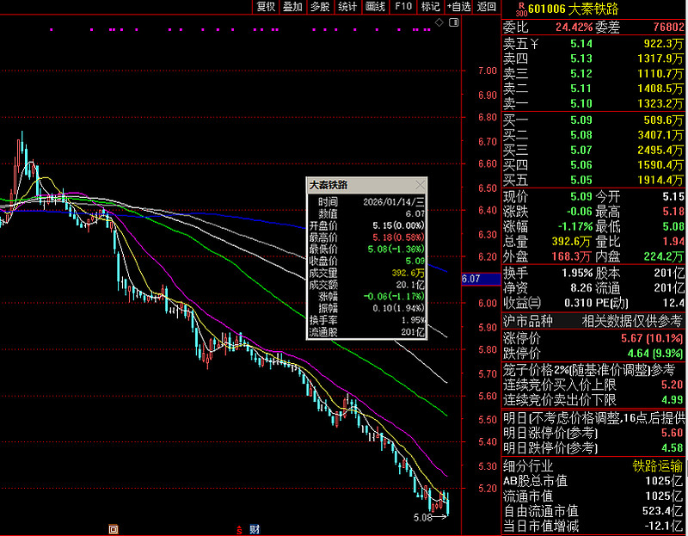The width and height of the screenshot is (688, 536).
Task: Click the 标记 mark button
Action: (430, 7)
